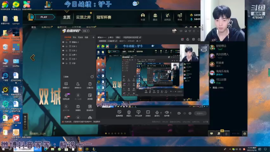Lock the 摄像头 2 source
This screenshot has height=152, width=270.
(66, 42)
